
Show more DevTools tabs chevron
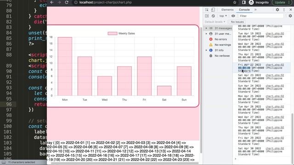click(255, 10)
